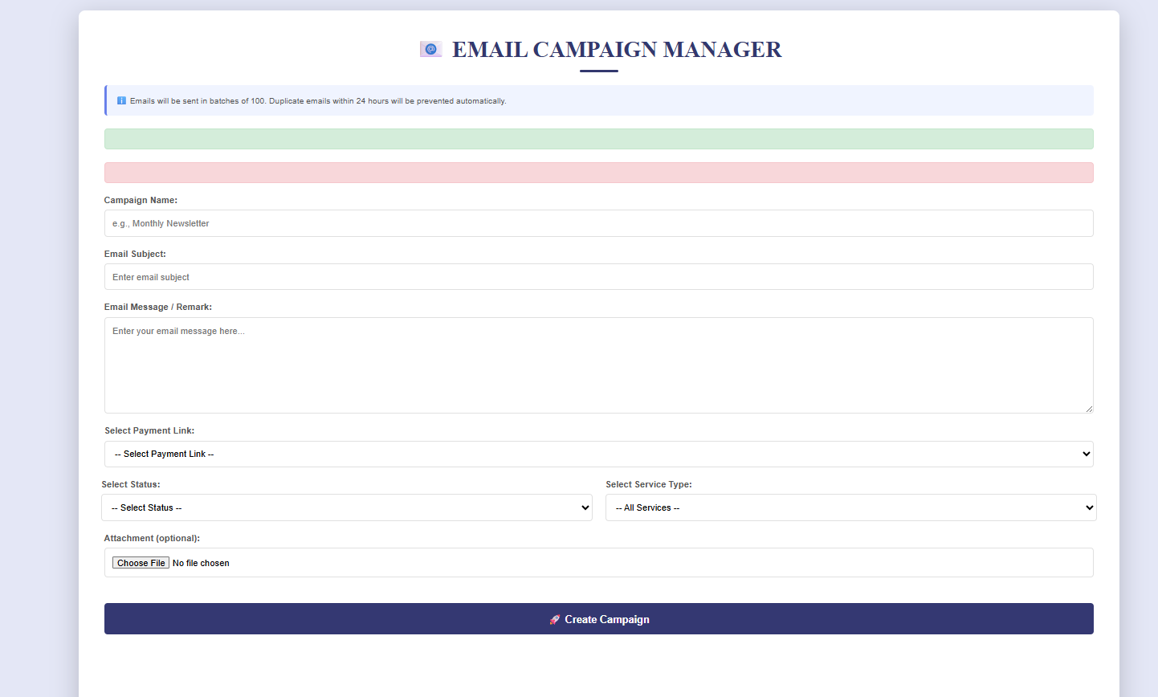Click the batch sending notice text
Image resolution: width=1158 pixels, height=697 pixels.
[x=318, y=101]
